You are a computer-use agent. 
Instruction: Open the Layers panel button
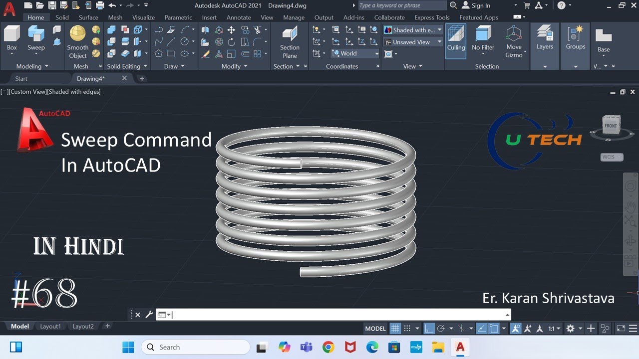click(545, 38)
